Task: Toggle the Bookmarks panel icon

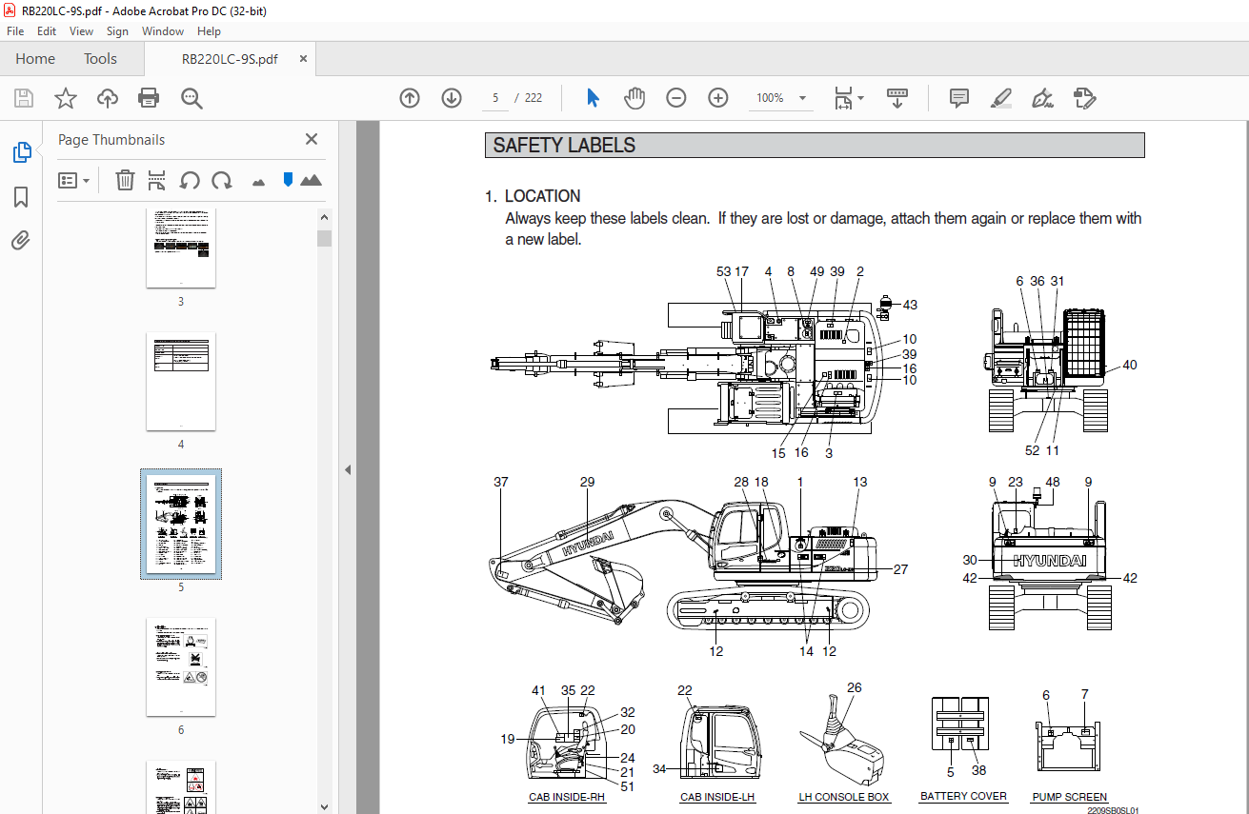Action: pyautogui.click(x=21, y=197)
